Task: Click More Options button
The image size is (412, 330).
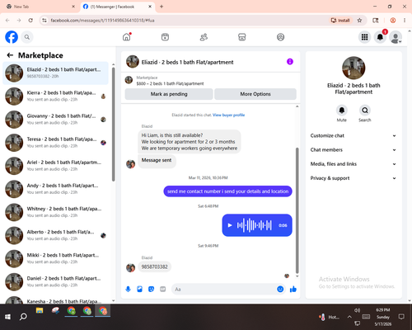Action: (x=255, y=94)
